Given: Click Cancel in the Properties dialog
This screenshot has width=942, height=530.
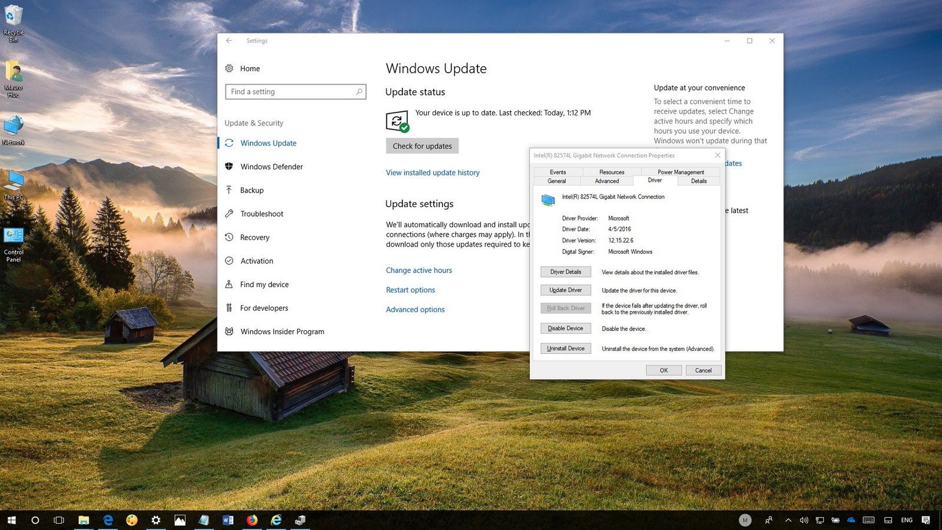Looking at the screenshot, I should tap(704, 370).
